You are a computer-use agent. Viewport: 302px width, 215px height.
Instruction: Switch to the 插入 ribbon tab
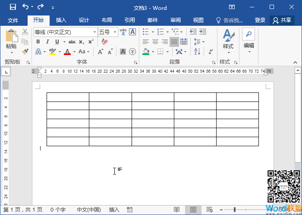[x=61, y=20]
